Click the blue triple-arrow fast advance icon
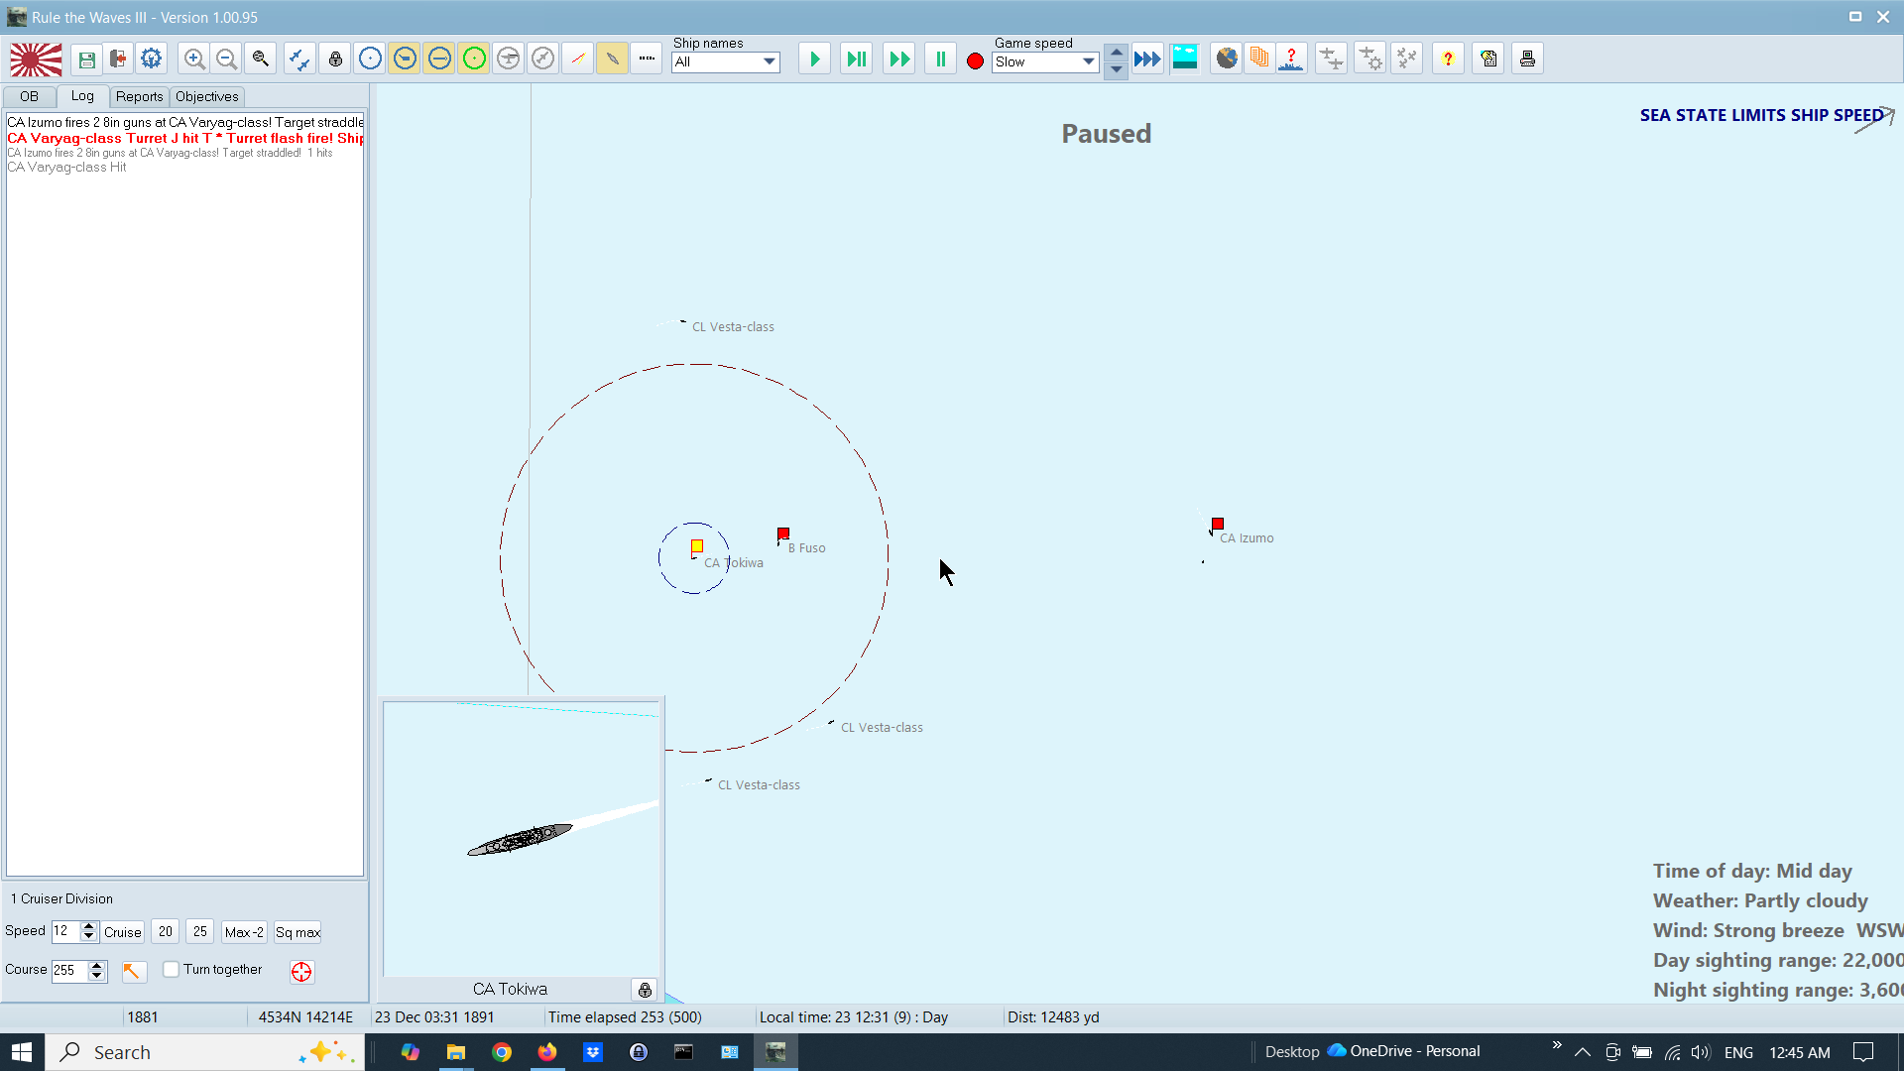 (1147, 59)
